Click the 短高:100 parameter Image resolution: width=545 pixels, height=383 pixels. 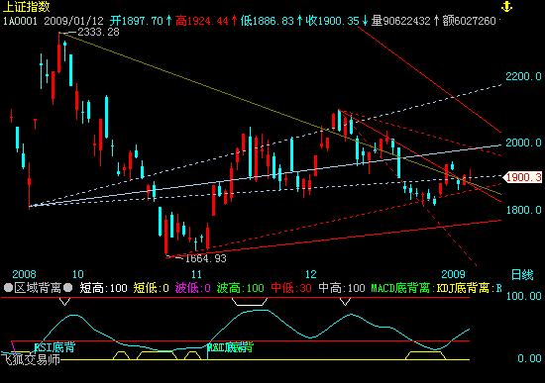coord(104,288)
